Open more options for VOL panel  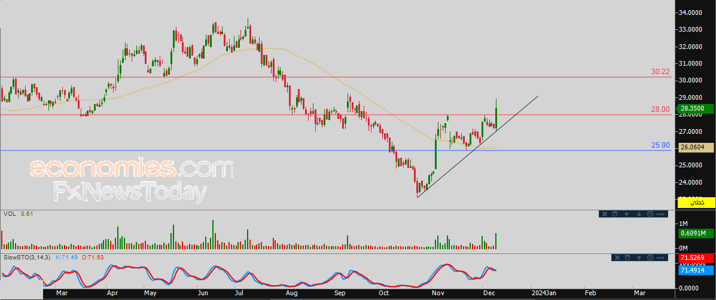660,214
